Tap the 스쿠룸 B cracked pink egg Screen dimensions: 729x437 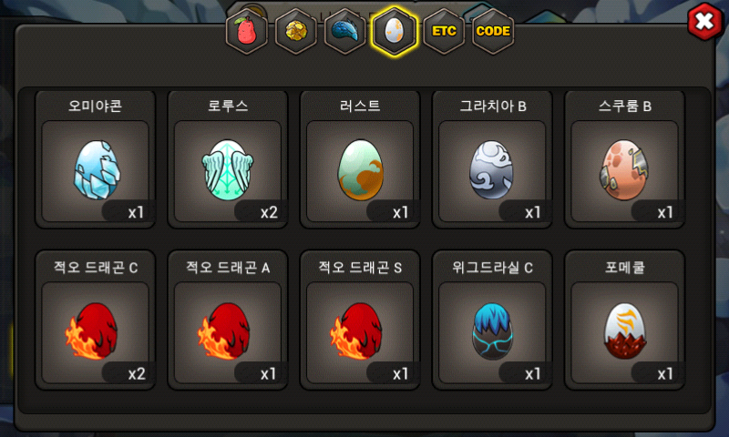click(624, 159)
